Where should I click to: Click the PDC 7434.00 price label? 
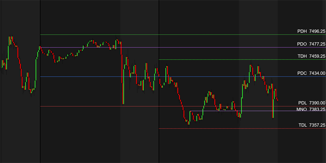coord(311,73)
